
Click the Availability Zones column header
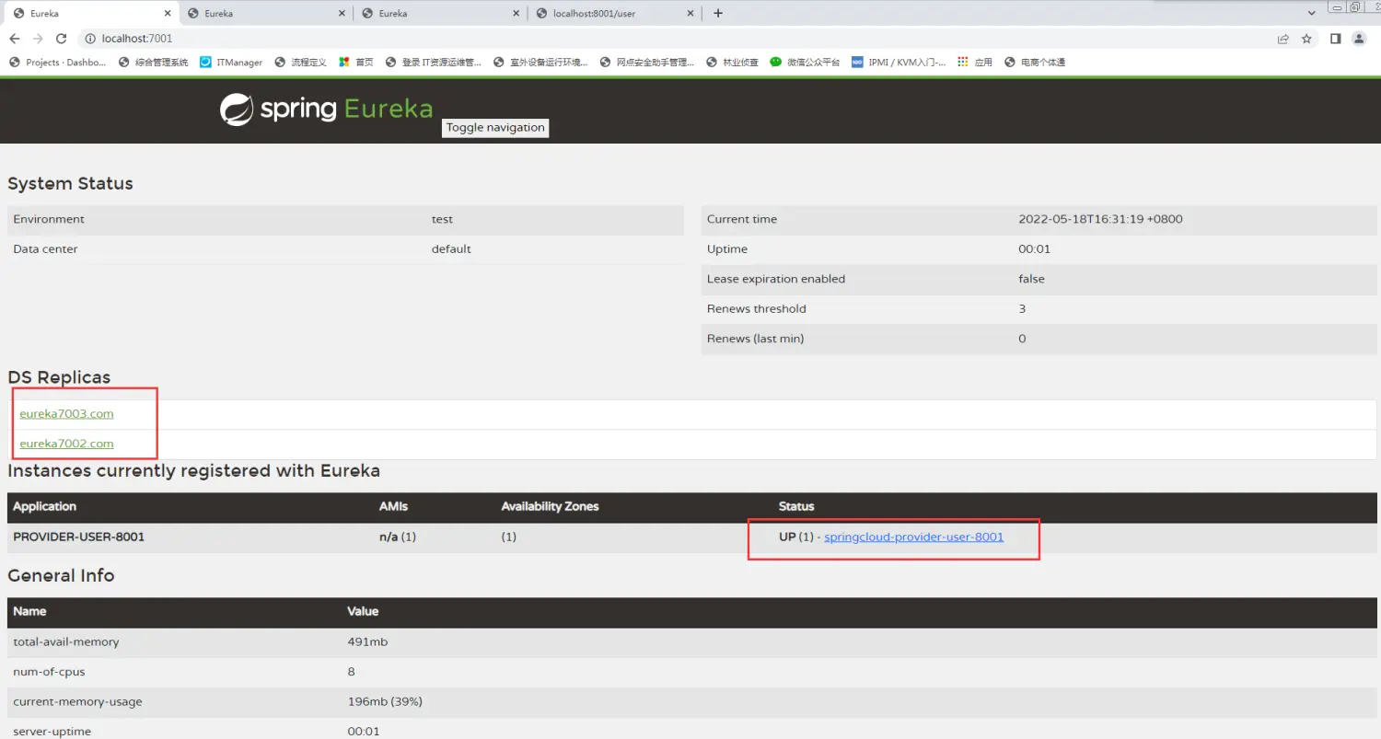tap(550, 506)
